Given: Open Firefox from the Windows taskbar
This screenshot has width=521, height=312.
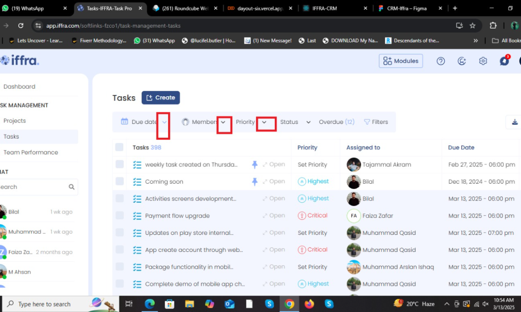Looking at the screenshot, I should coord(309,304).
